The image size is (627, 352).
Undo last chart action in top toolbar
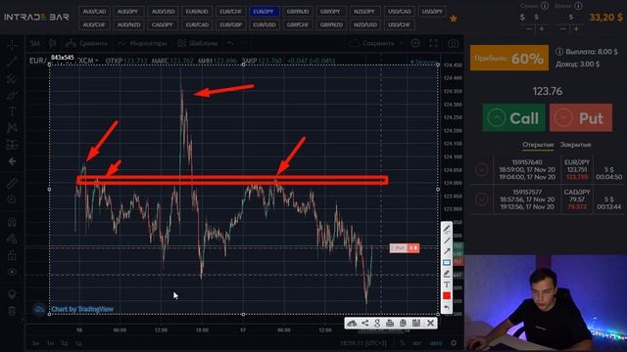[230, 43]
